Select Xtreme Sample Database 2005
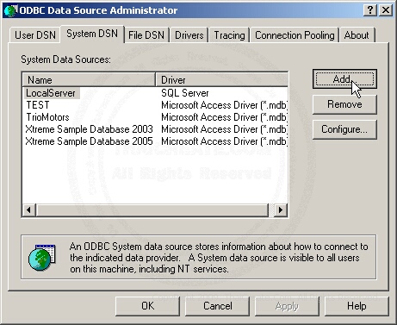This screenshot has width=397, height=325. (90, 141)
